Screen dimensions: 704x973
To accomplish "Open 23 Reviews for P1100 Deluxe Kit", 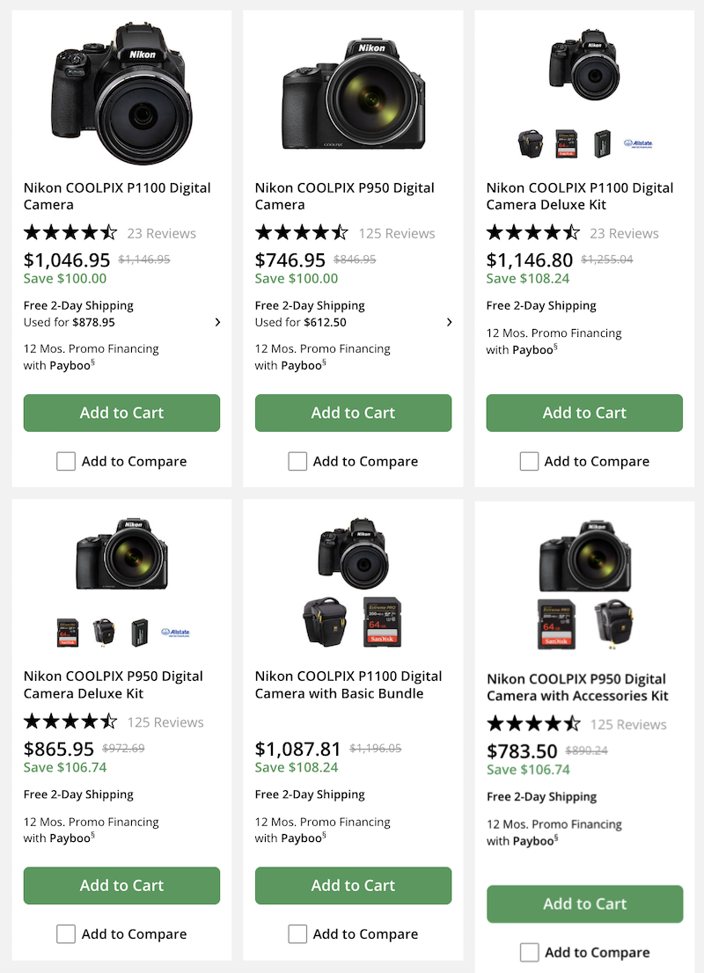I will pyautogui.click(x=623, y=233).
